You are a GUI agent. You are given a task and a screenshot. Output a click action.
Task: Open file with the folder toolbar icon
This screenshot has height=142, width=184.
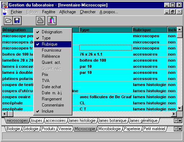point(8,21)
